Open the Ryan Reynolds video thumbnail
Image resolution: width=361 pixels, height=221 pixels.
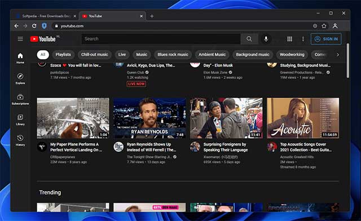149,118
